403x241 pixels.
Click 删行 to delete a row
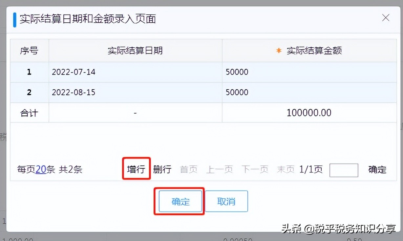tap(162, 169)
